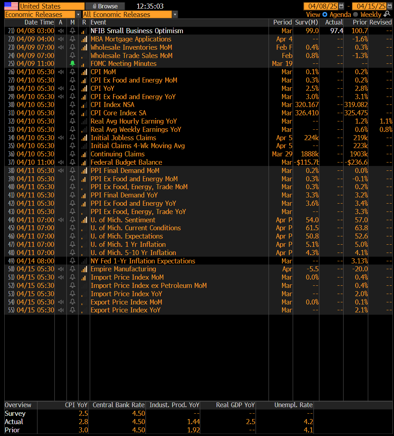Click the green bell for FOMC Meeting Minutes

click(72, 64)
